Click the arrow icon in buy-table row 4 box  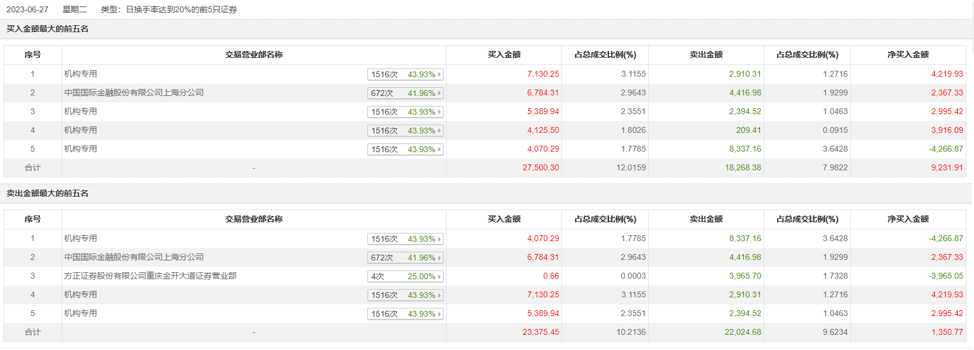(x=440, y=131)
